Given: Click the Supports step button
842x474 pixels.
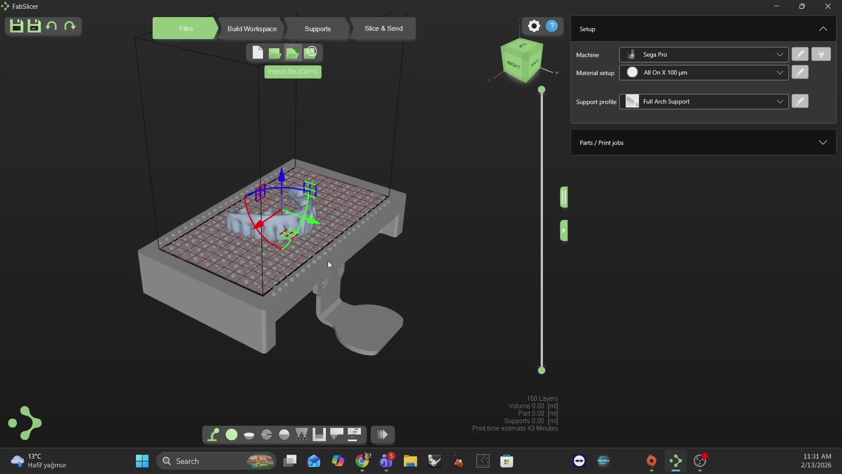Looking at the screenshot, I should pos(318,29).
